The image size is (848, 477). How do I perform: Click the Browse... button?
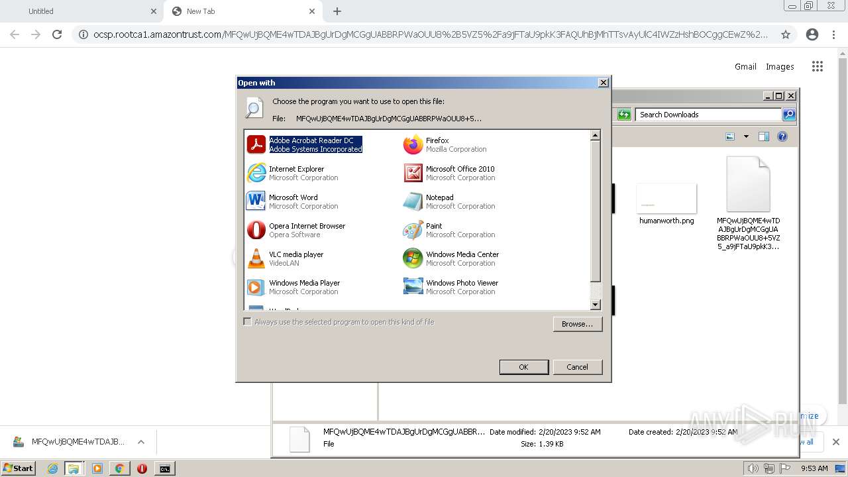578,324
